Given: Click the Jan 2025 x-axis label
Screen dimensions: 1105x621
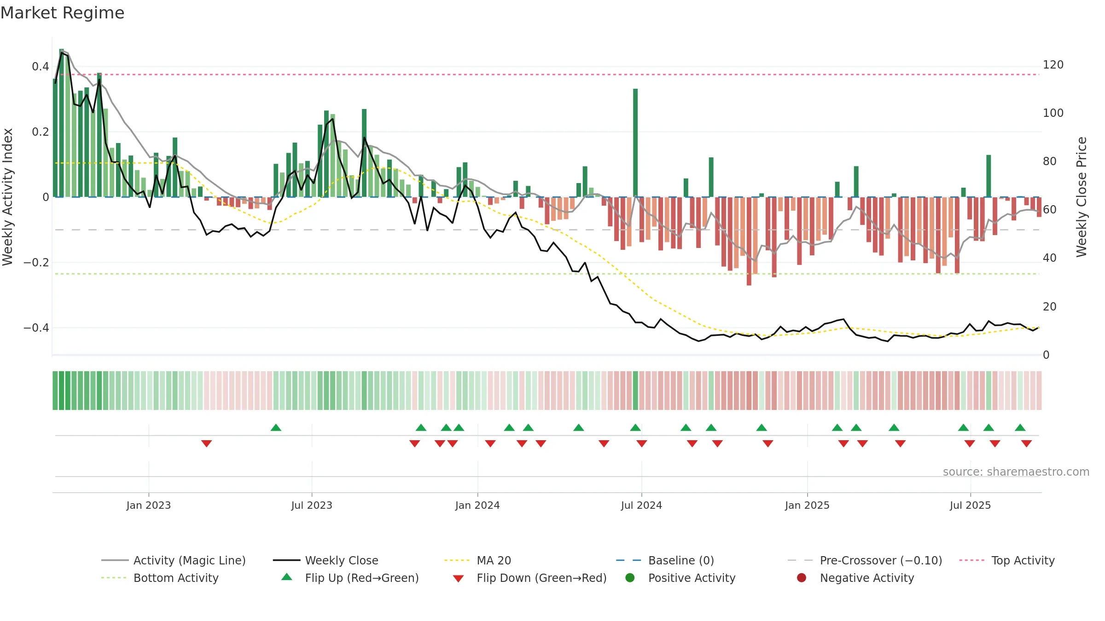Looking at the screenshot, I should [807, 505].
